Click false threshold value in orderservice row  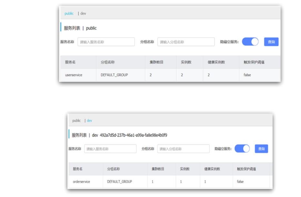[x=240, y=181]
